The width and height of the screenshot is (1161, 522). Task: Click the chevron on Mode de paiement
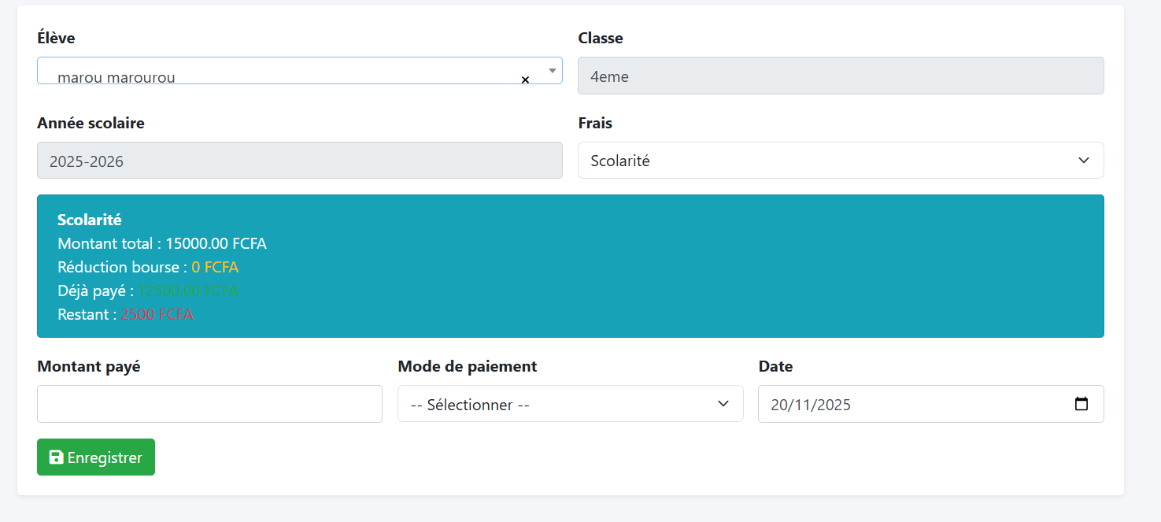723,403
